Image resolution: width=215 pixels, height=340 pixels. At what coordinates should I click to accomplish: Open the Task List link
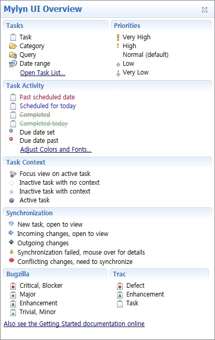point(43,73)
